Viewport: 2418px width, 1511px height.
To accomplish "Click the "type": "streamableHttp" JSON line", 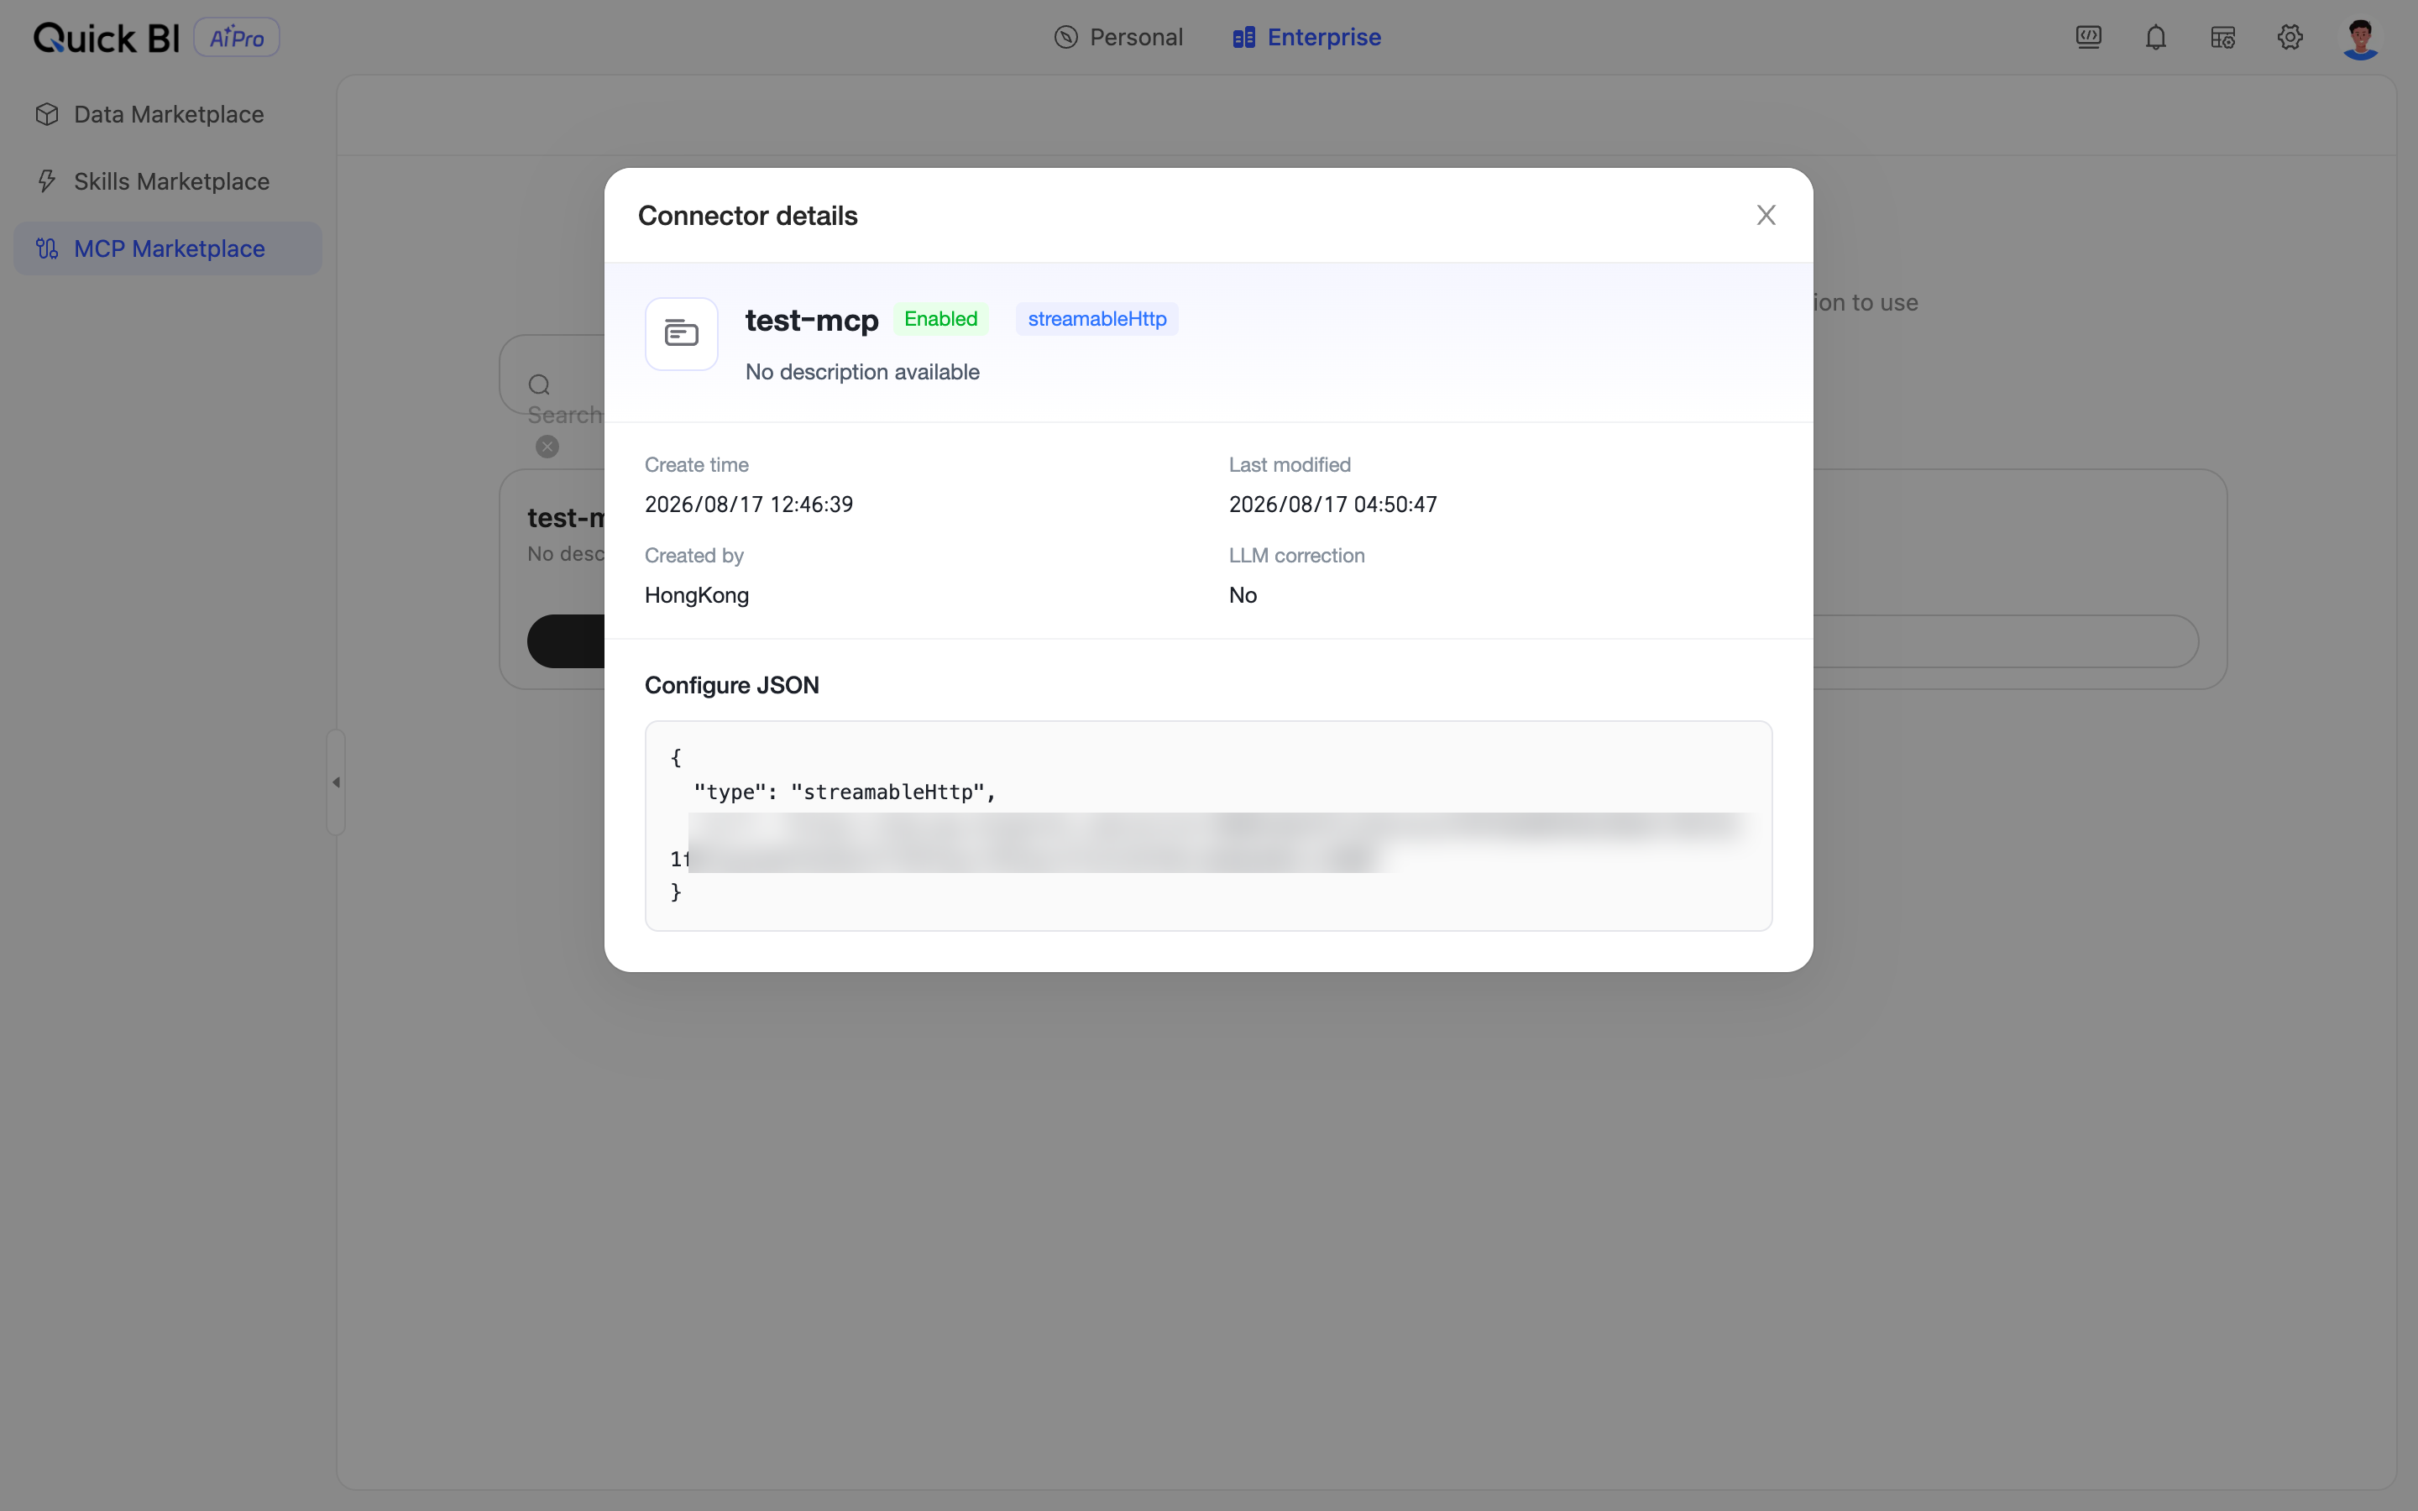I will (x=845, y=792).
